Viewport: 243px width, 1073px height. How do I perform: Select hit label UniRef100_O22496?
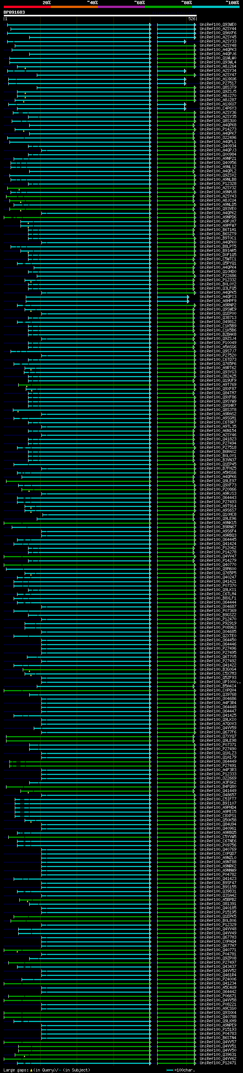[x=218, y=137]
